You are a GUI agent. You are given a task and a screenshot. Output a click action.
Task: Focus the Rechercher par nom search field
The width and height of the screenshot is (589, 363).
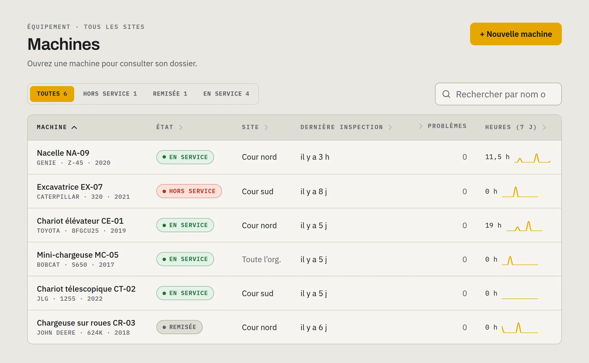pos(498,94)
